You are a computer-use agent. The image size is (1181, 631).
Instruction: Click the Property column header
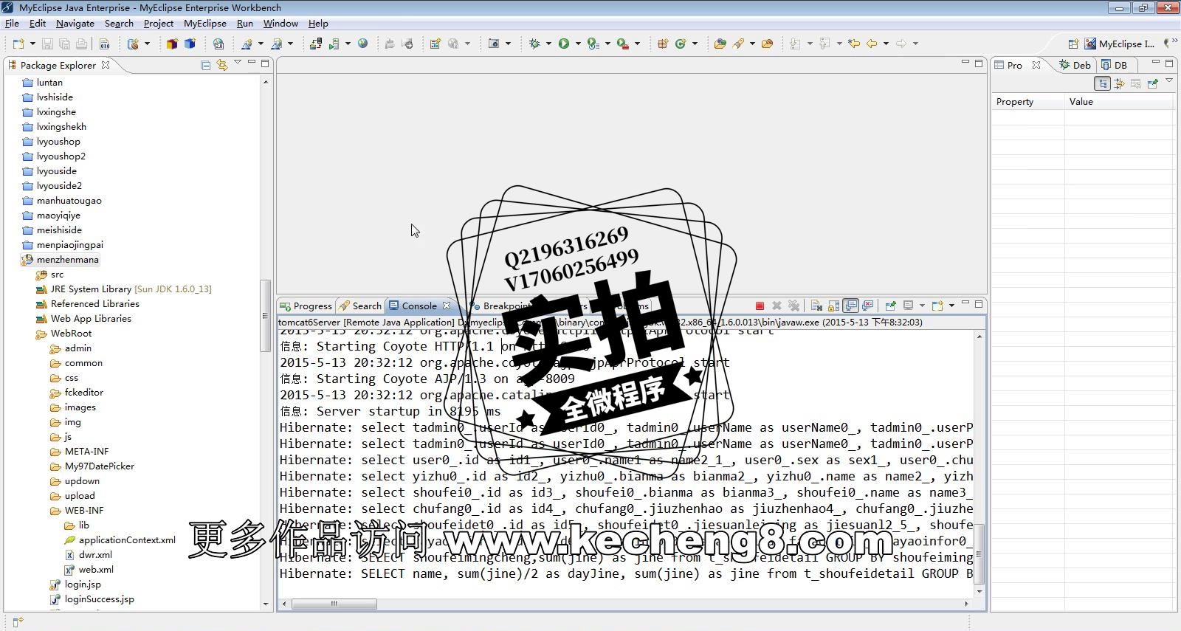pyautogui.click(x=1027, y=102)
